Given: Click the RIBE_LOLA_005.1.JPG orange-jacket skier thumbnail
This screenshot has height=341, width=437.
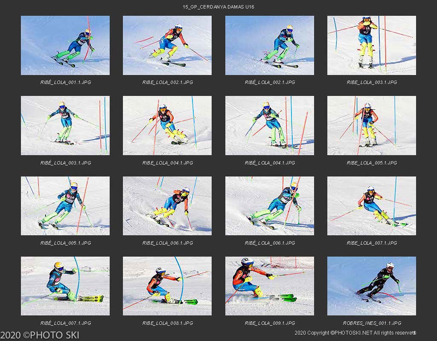Looking at the screenshot, I should [372, 126].
